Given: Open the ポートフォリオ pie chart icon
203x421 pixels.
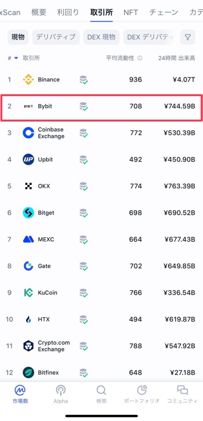Looking at the screenshot, I should [x=142, y=390].
